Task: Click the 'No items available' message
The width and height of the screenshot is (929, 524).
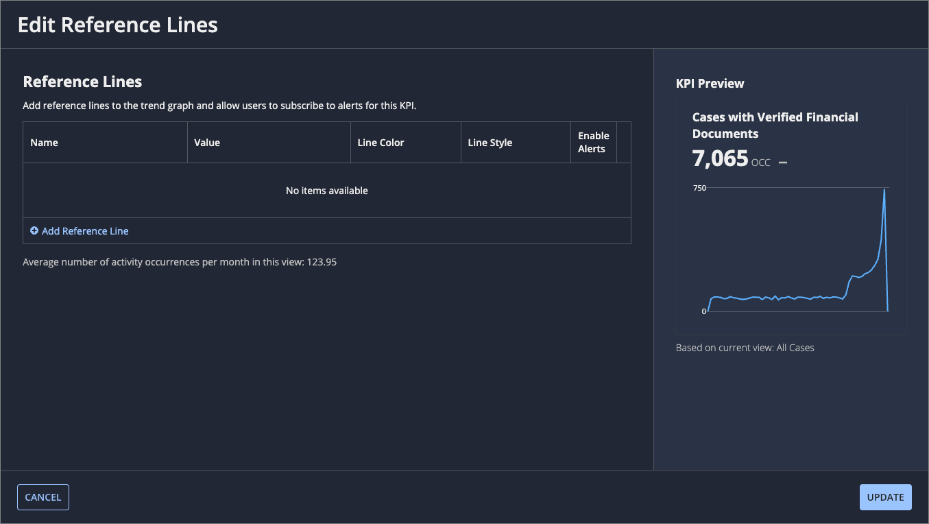Action: pyautogui.click(x=327, y=191)
